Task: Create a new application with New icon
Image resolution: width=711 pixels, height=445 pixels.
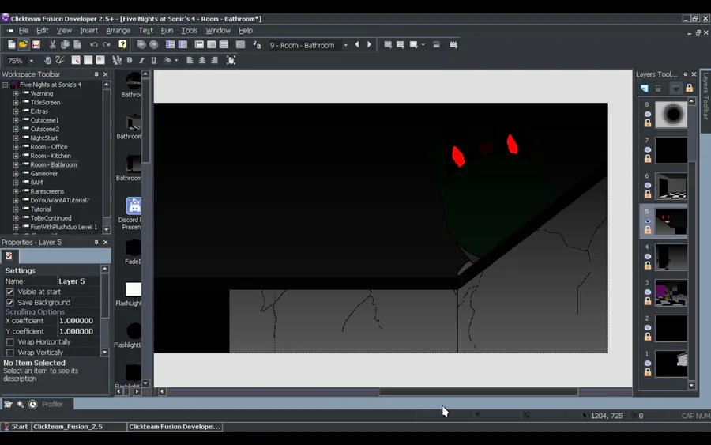Action: 11,44
